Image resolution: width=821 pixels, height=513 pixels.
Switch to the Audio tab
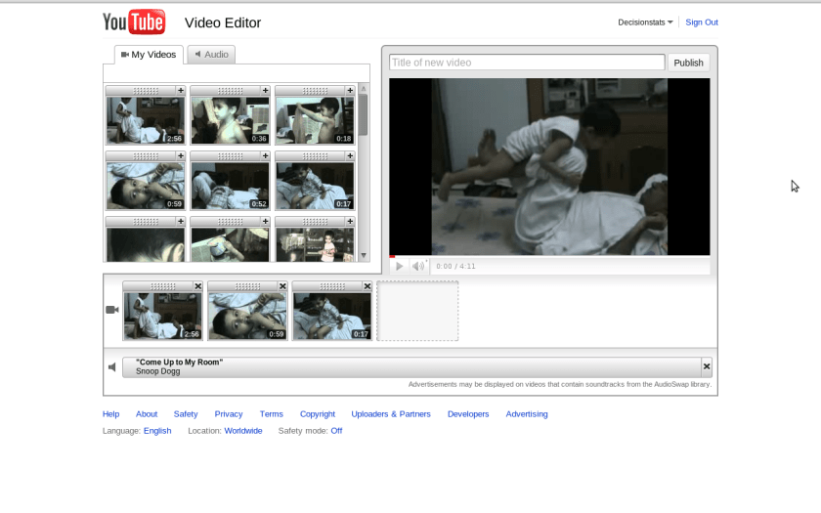coord(211,55)
